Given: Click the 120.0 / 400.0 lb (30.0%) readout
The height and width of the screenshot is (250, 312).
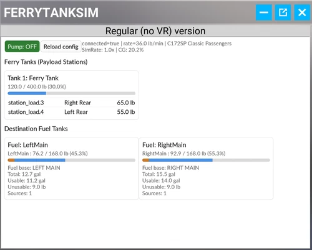Looking at the screenshot, I should (37, 86).
